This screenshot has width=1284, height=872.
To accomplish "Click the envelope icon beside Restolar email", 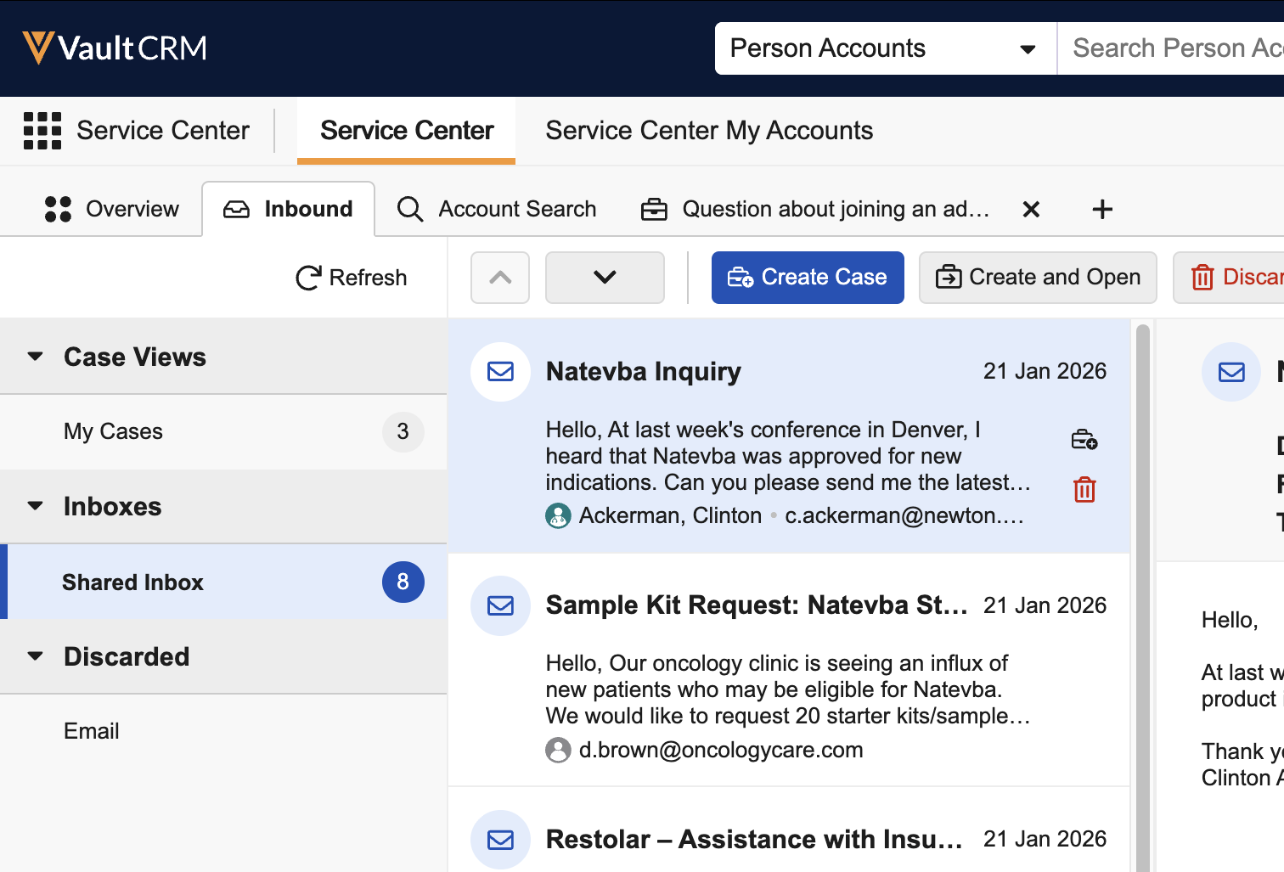I will tap(501, 840).
